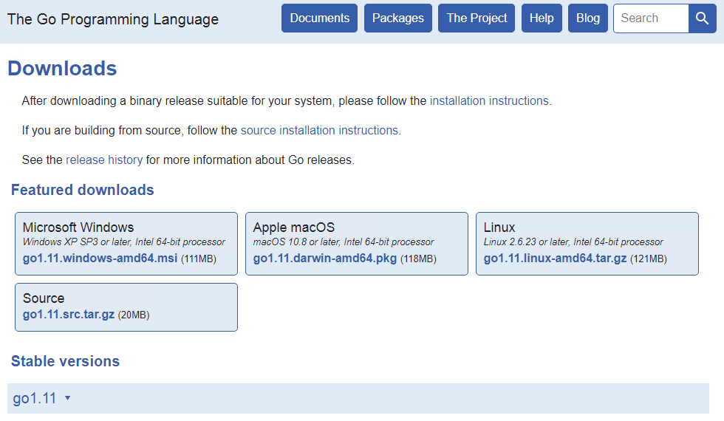Image resolution: width=724 pixels, height=421 pixels.
Task: Open the installation instructions link
Action: (491, 100)
